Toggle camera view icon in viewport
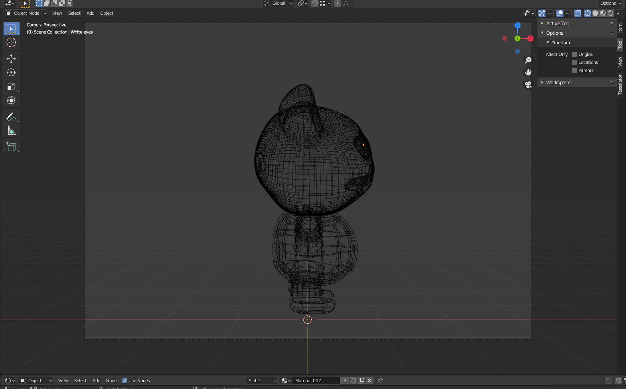This screenshot has width=626, height=389. click(528, 85)
